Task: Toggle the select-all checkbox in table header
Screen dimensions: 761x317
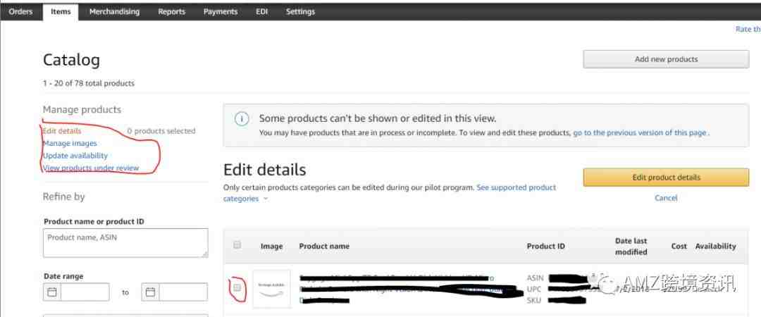Action: [x=237, y=245]
